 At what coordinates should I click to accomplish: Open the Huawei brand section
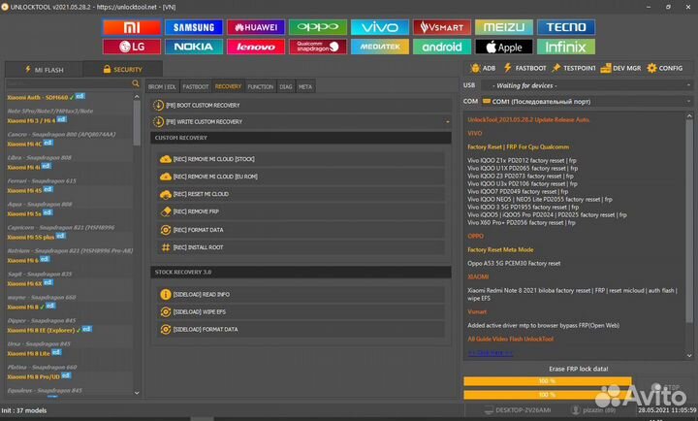point(254,27)
